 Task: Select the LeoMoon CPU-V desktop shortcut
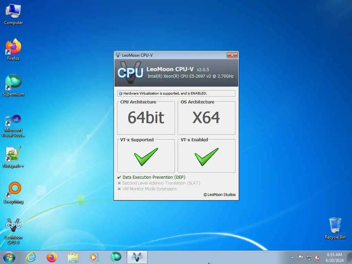point(13,231)
